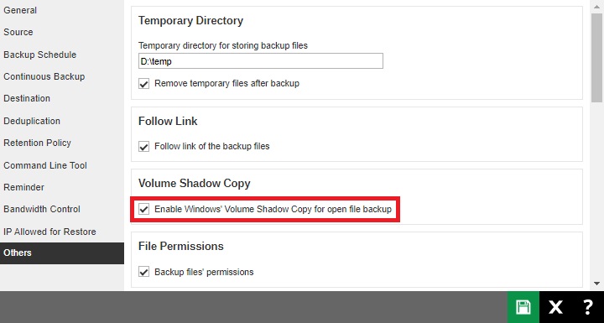604x323 pixels.
Task: Open Backup Schedule in the sidebar
Action: tap(39, 55)
